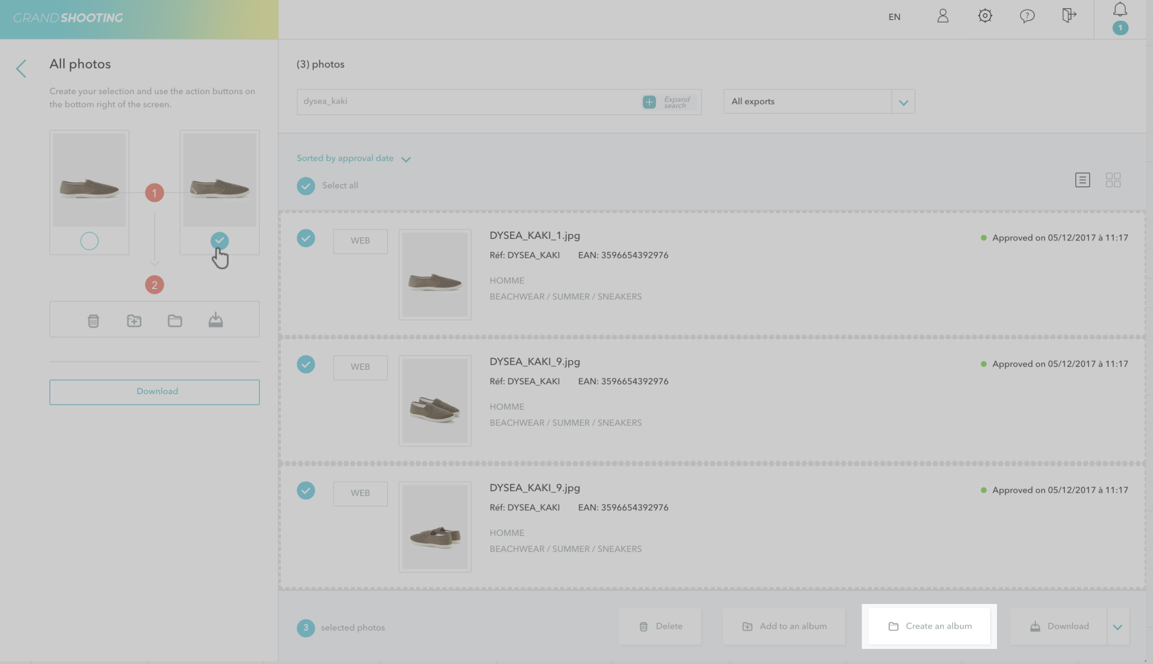This screenshot has height=664, width=1153.
Task: Uncheck the Select all checkbox
Action: 306,186
